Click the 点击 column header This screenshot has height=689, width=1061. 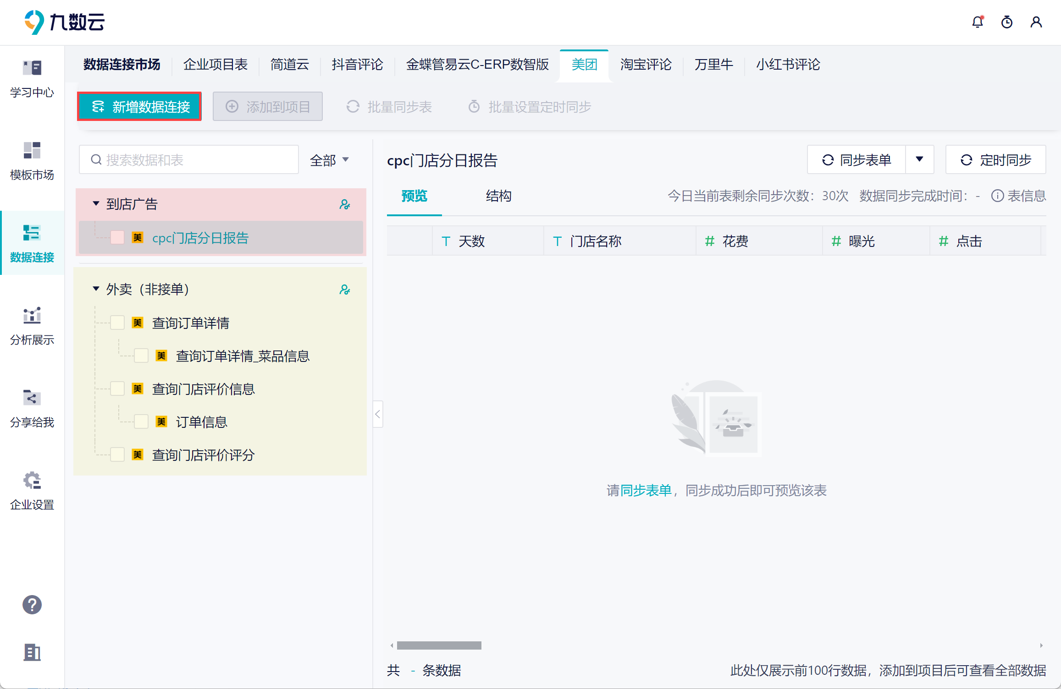pos(985,241)
